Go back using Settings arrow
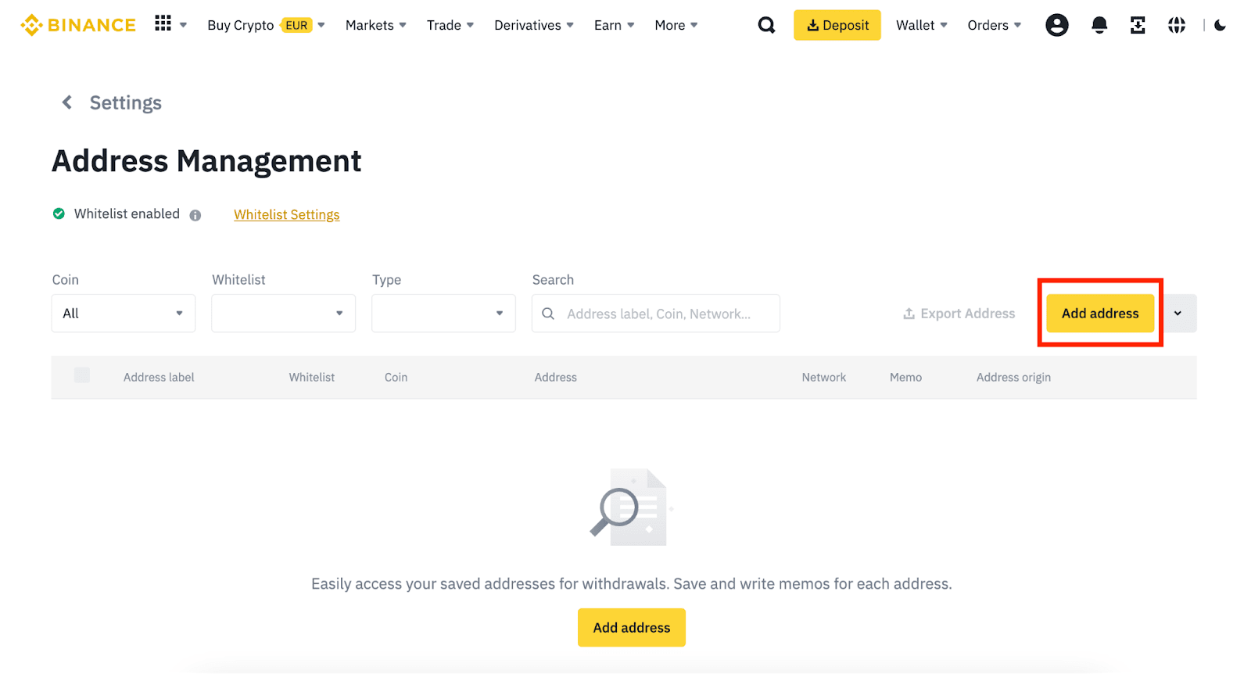The width and height of the screenshot is (1251, 674). point(67,102)
